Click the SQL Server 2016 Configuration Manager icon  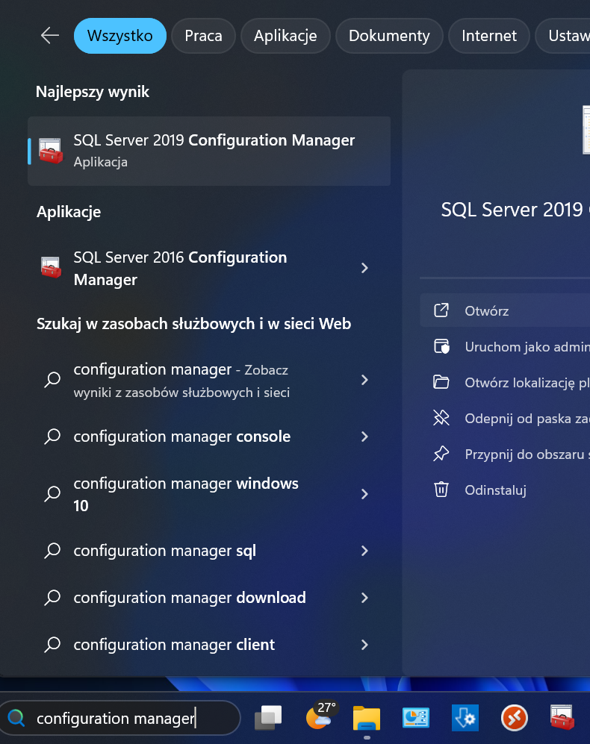[x=49, y=267]
